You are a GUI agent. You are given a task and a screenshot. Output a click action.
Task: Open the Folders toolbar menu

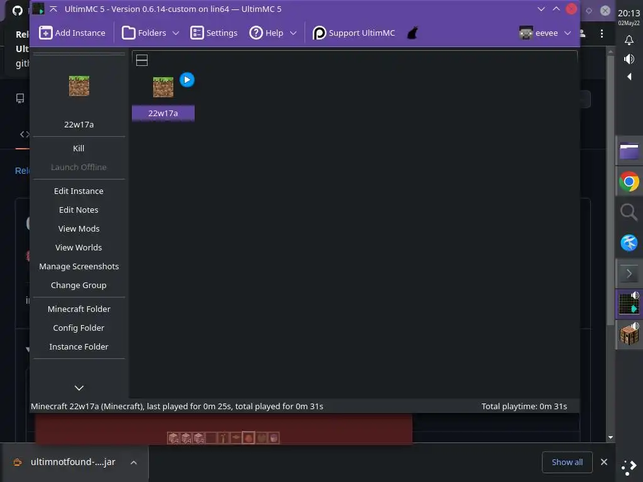tap(144, 33)
